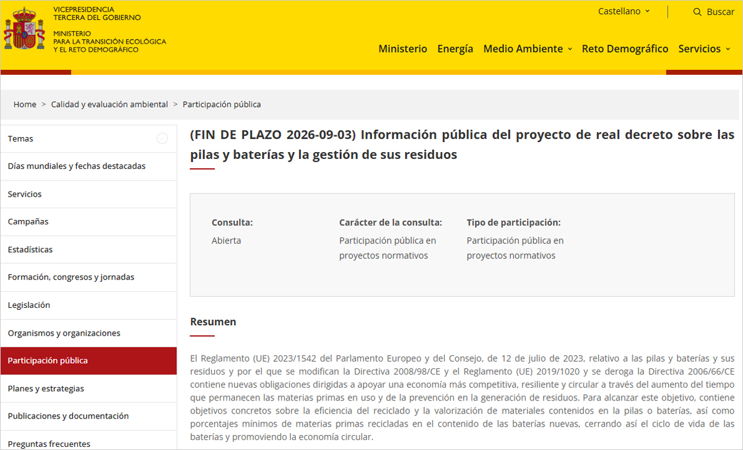Click the Abierta status value

pyautogui.click(x=227, y=240)
